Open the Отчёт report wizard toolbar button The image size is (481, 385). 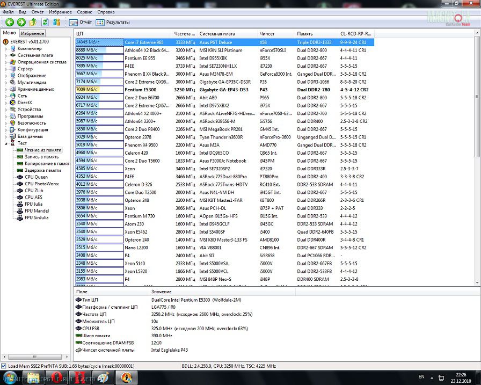coord(81,23)
